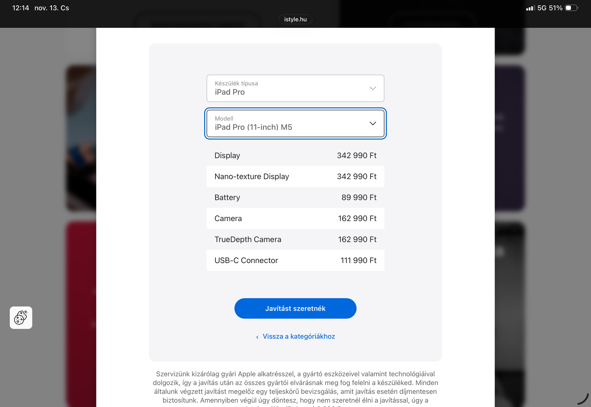Image resolution: width=591 pixels, height=407 pixels.
Task: Tap the battery icon in status bar
Action: [571, 8]
